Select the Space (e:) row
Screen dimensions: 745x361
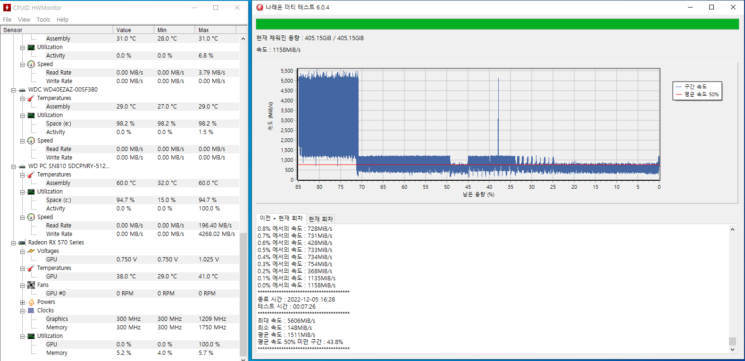pos(120,124)
